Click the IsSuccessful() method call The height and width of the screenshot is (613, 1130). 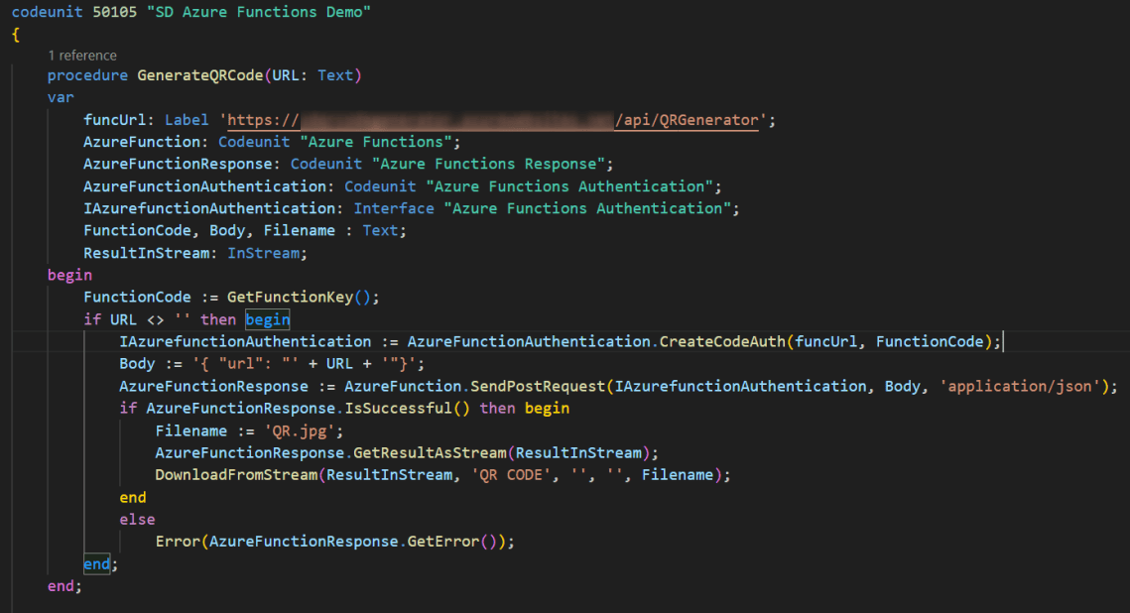coord(407,409)
